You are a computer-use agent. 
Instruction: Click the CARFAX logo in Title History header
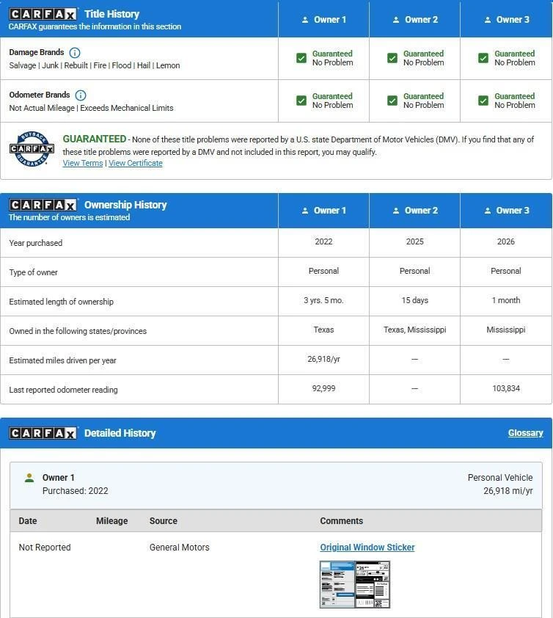(x=43, y=15)
